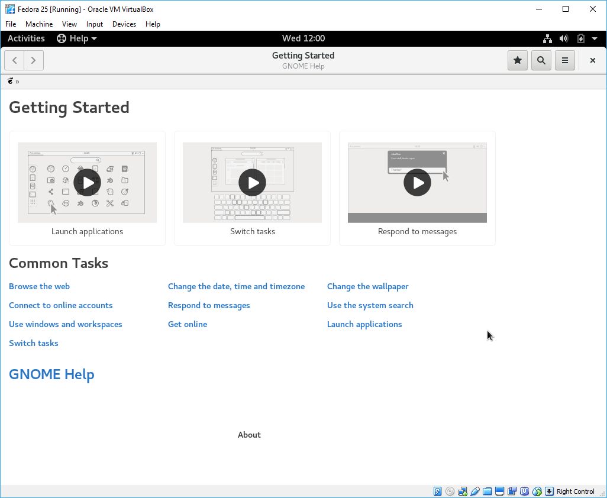Open bookmarks with the star icon
This screenshot has height=498, width=607.
click(518, 60)
